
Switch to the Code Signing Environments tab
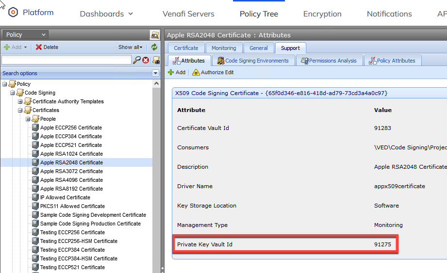click(x=252, y=61)
